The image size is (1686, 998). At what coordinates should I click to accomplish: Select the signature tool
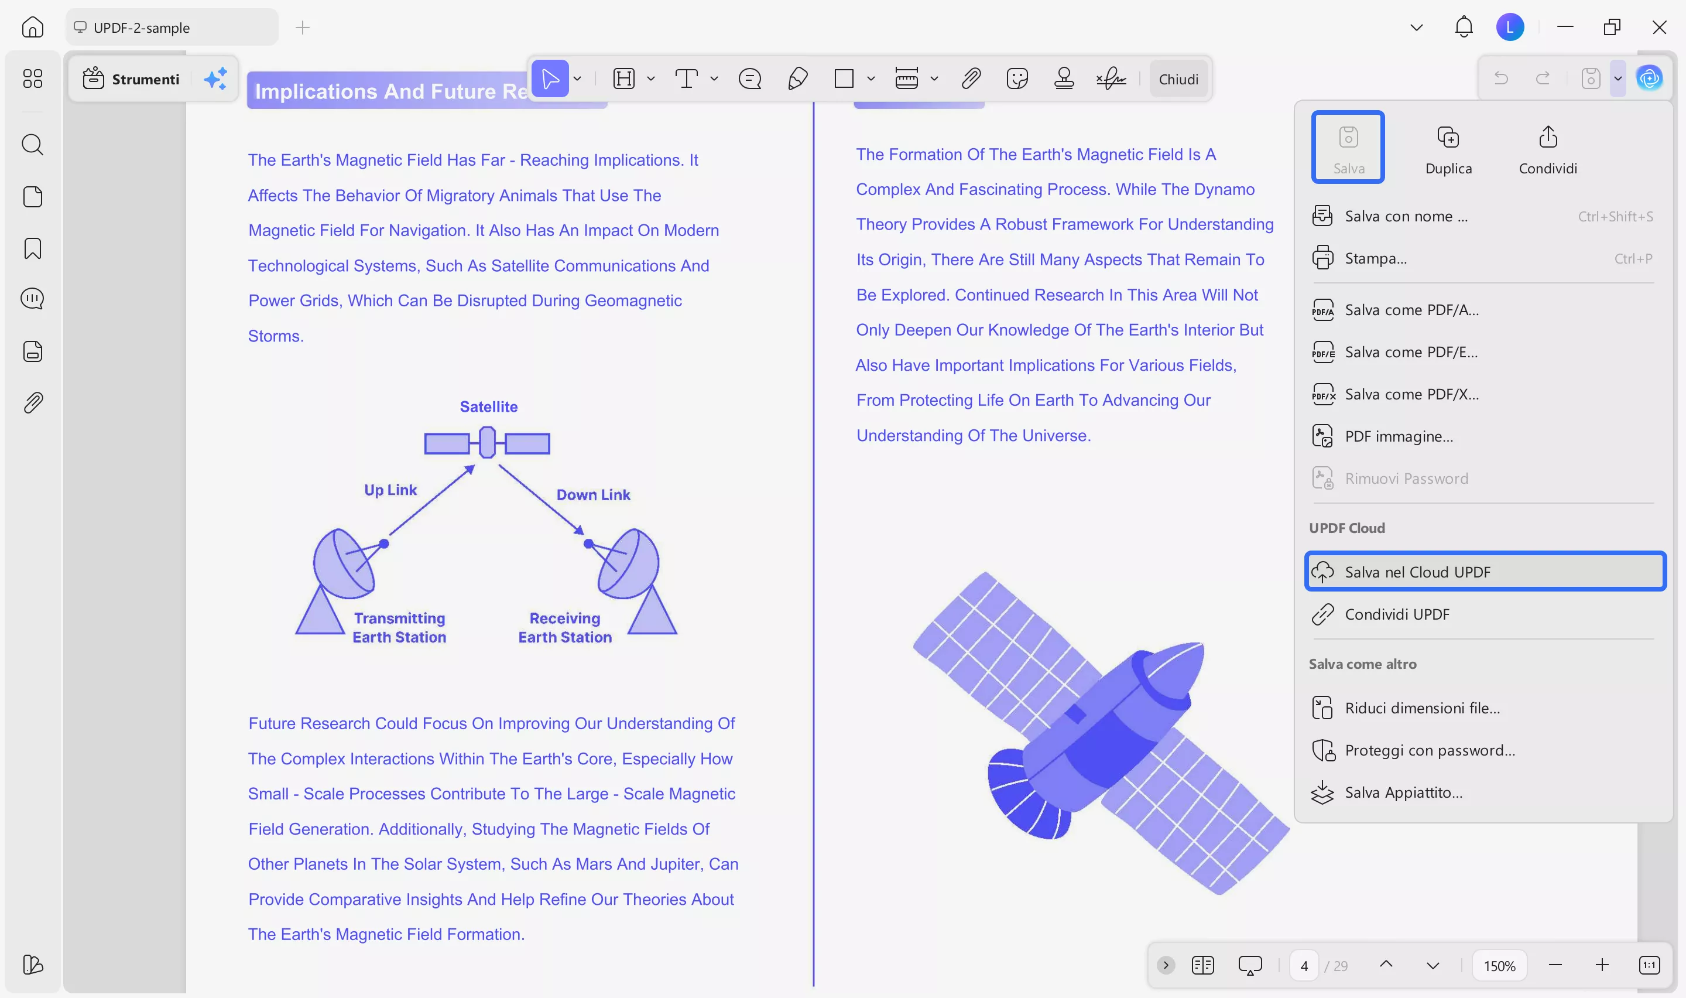coord(1111,78)
